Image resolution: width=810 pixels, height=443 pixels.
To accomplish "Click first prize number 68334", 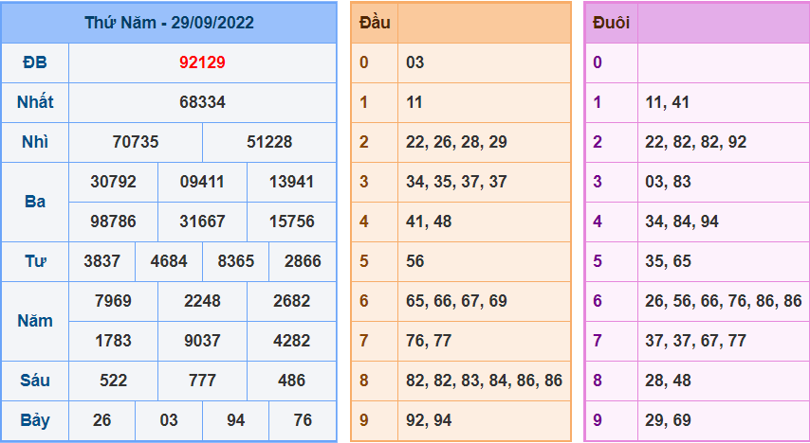I will pos(203,102).
